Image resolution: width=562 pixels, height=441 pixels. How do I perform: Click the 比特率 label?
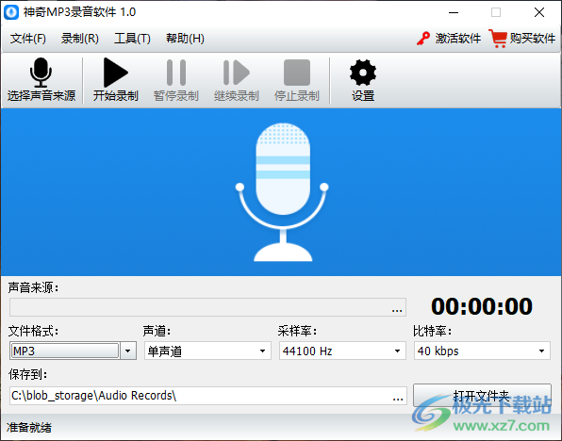point(432,331)
